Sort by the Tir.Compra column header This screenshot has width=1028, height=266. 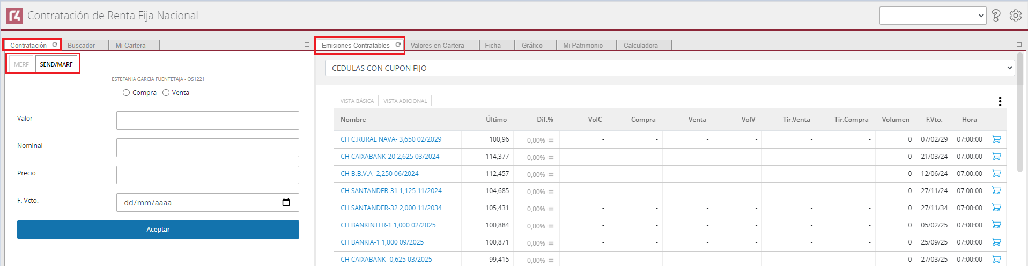tap(851, 120)
